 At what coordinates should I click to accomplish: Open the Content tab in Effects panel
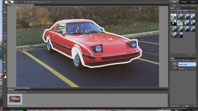(178, 8)
